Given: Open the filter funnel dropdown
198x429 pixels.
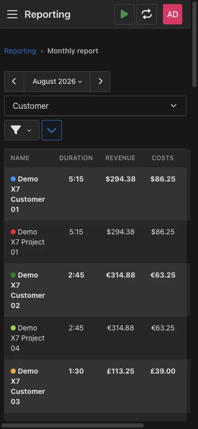Looking at the screenshot, I should [22, 130].
